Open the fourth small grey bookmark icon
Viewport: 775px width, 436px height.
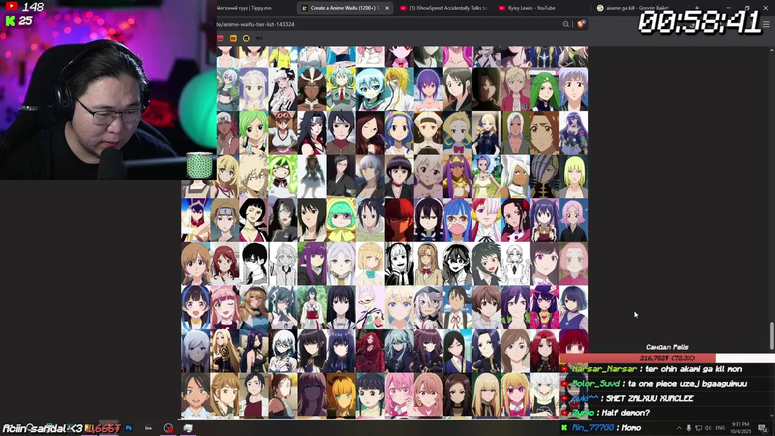(259, 38)
